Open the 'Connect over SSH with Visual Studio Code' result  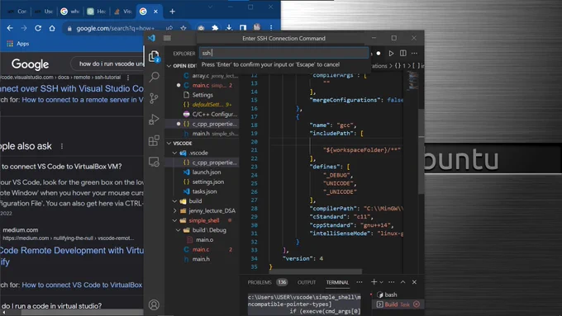[x=72, y=88]
